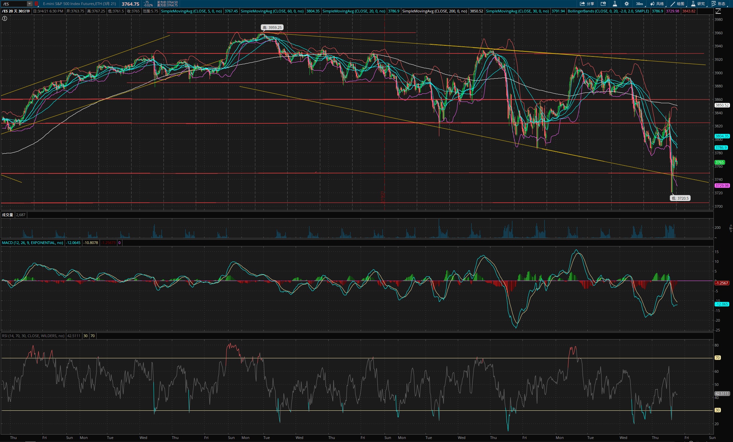
Task: Open the order entry info icon
Action: pos(603,4)
